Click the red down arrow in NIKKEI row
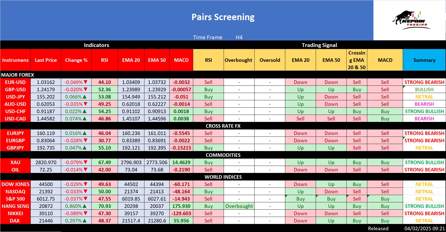The width and height of the screenshot is (446, 232). (x=86, y=213)
